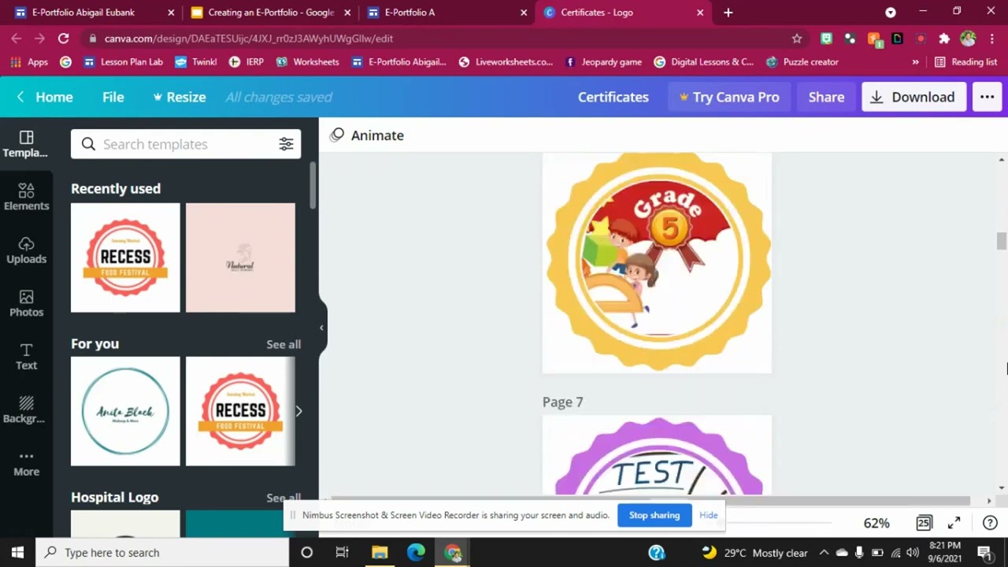Open the Worksheets bookmark
The image size is (1008, 567).
click(x=307, y=61)
